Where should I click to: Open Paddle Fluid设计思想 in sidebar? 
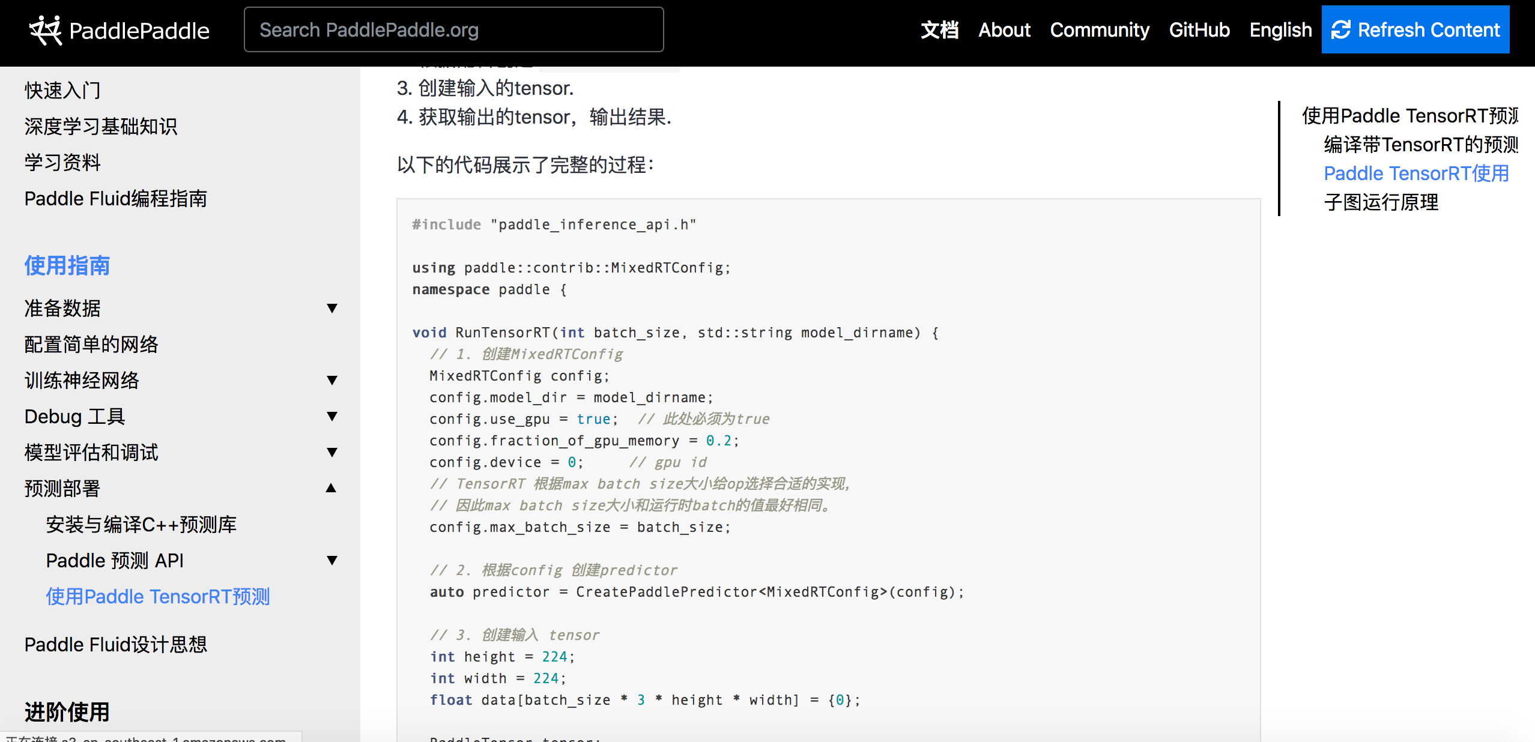click(x=116, y=645)
